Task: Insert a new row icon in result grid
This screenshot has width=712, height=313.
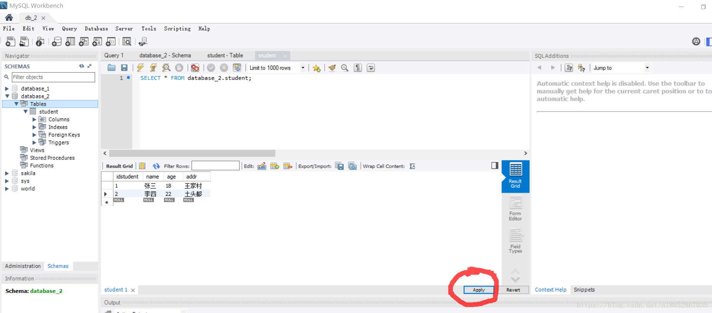Action: click(x=275, y=166)
